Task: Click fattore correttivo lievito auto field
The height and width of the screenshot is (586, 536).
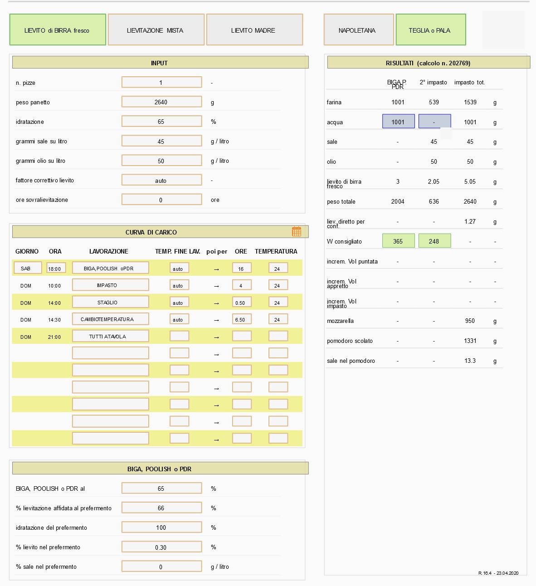Action: point(161,180)
